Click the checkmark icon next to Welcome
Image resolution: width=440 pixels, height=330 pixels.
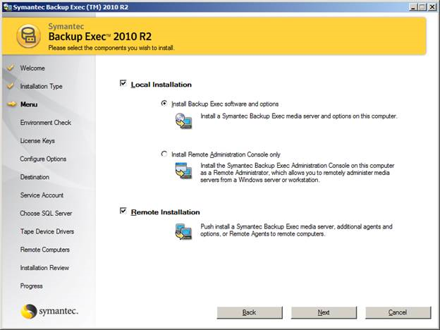[x=11, y=68]
